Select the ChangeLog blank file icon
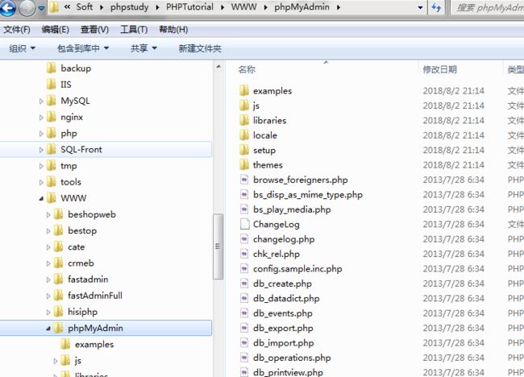Image resolution: width=524 pixels, height=377 pixels. coord(244,224)
